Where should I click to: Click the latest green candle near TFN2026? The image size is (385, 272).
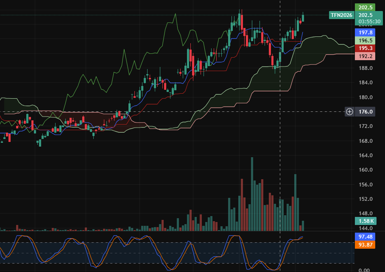(x=303, y=18)
